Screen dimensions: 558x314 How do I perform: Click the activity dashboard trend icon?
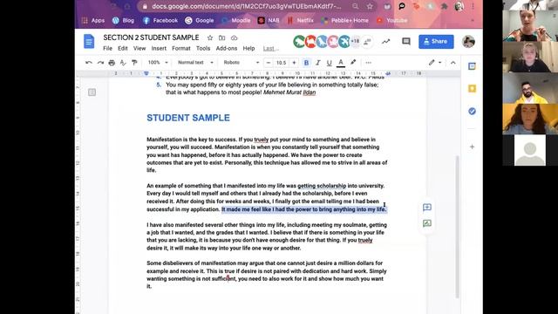[x=385, y=42]
